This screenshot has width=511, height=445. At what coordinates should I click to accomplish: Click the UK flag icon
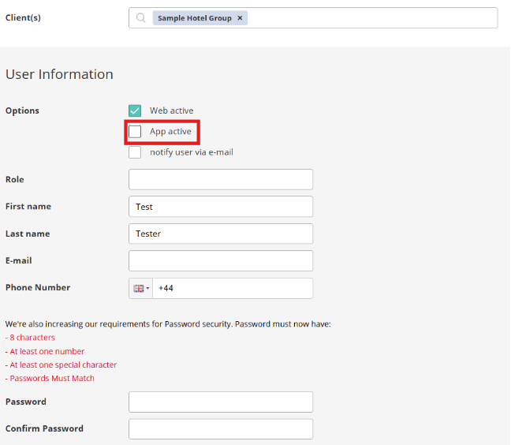tap(139, 289)
